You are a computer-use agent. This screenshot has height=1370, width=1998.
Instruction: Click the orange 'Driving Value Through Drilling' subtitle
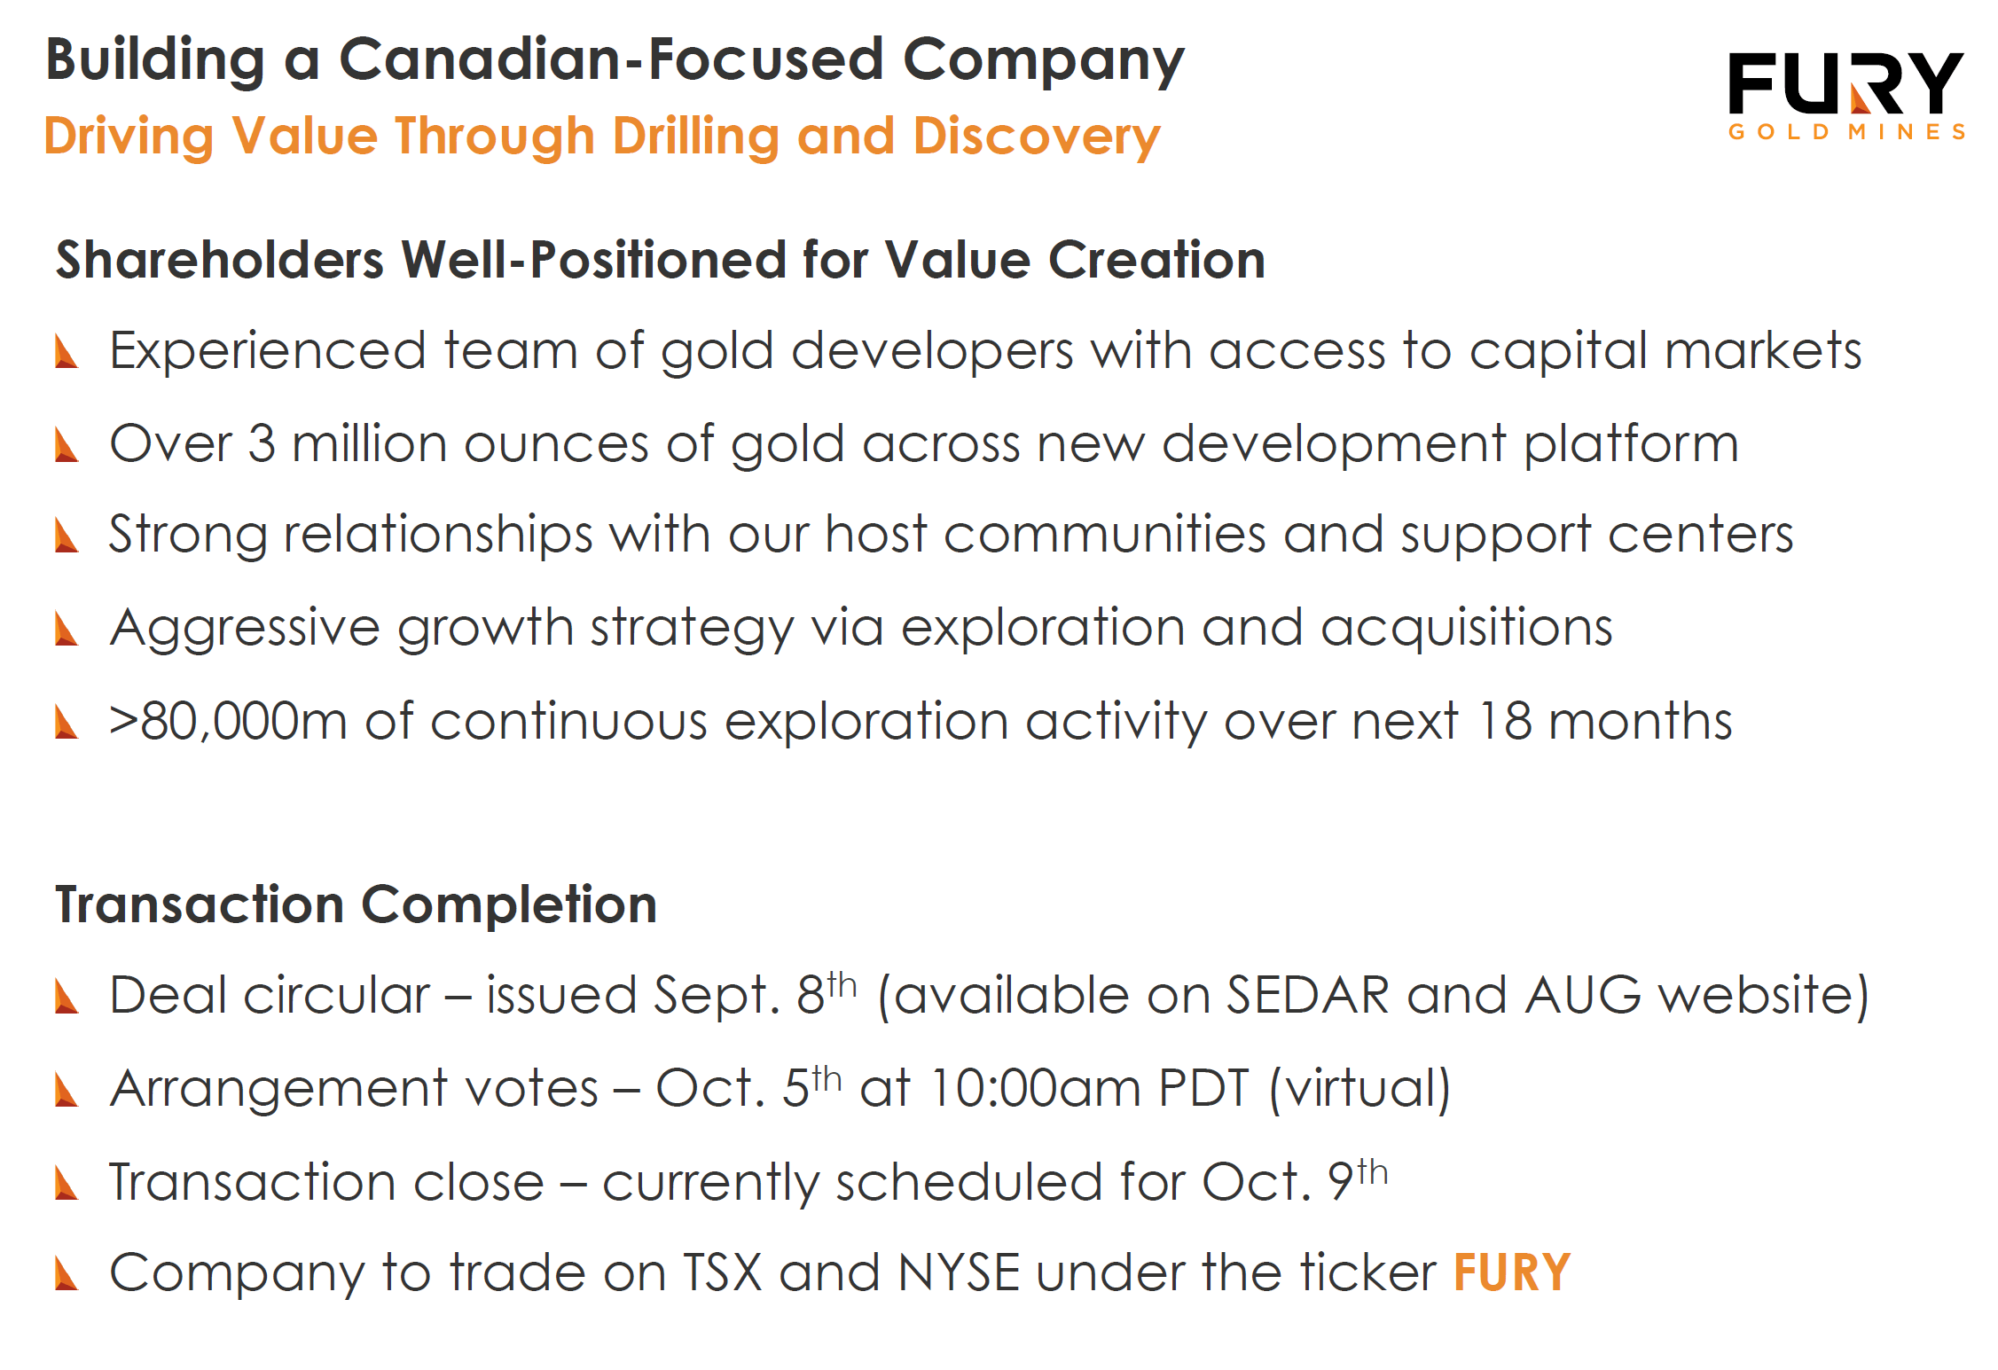click(x=602, y=137)
